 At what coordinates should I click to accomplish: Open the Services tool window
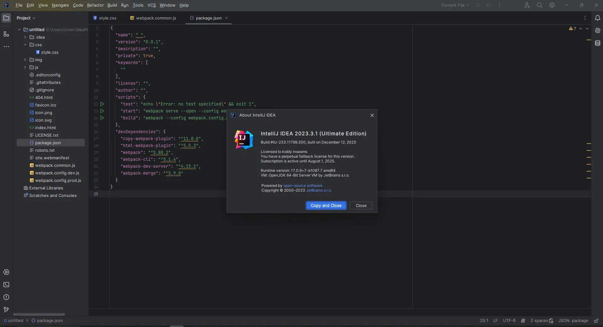(x=6, y=272)
